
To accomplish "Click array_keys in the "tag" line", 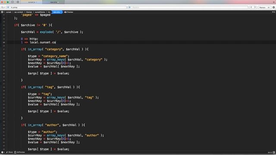I will [56, 97].
